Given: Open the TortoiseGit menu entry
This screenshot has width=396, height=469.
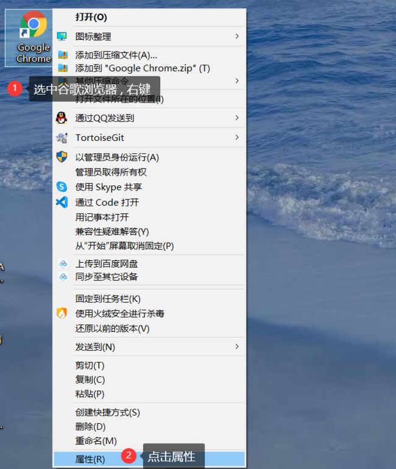Looking at the screenshot, I should tap(149, 138).
